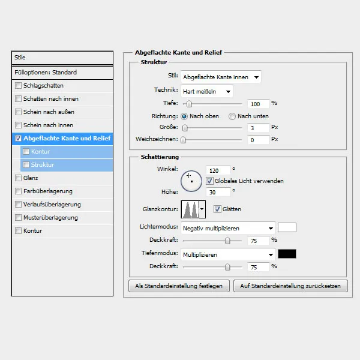Open the Stil dropdown
The image size is (360, 360).
pyautogui.click(x=221, y=77)
